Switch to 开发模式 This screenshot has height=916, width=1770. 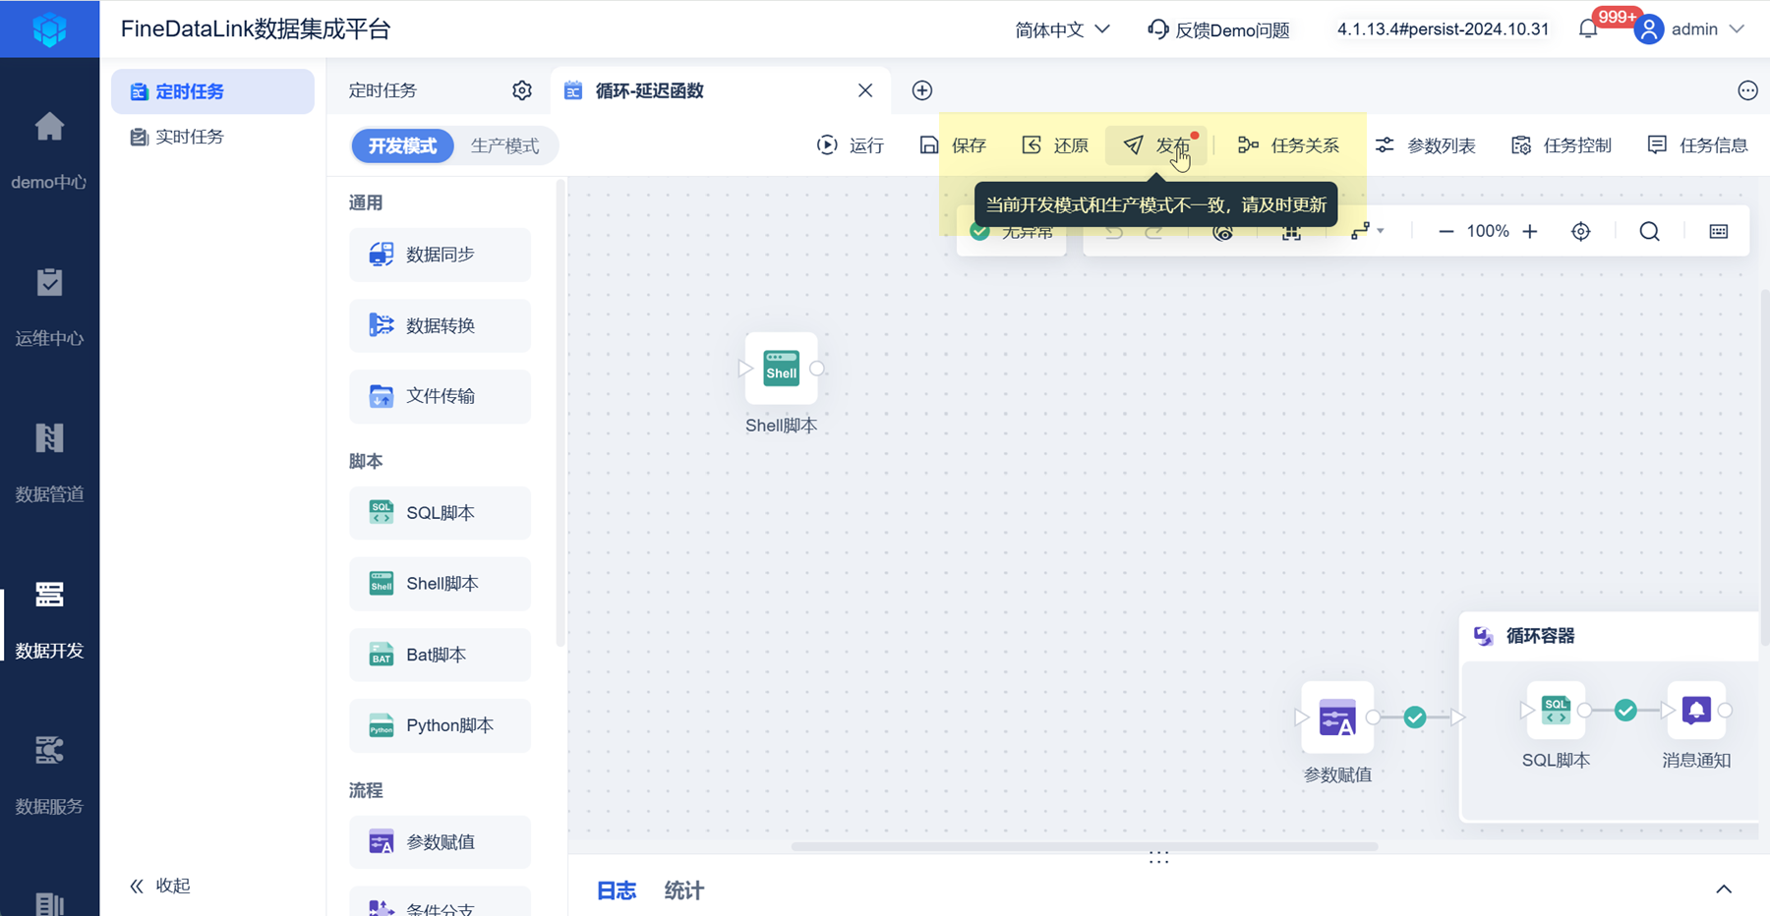pos(402,145)
